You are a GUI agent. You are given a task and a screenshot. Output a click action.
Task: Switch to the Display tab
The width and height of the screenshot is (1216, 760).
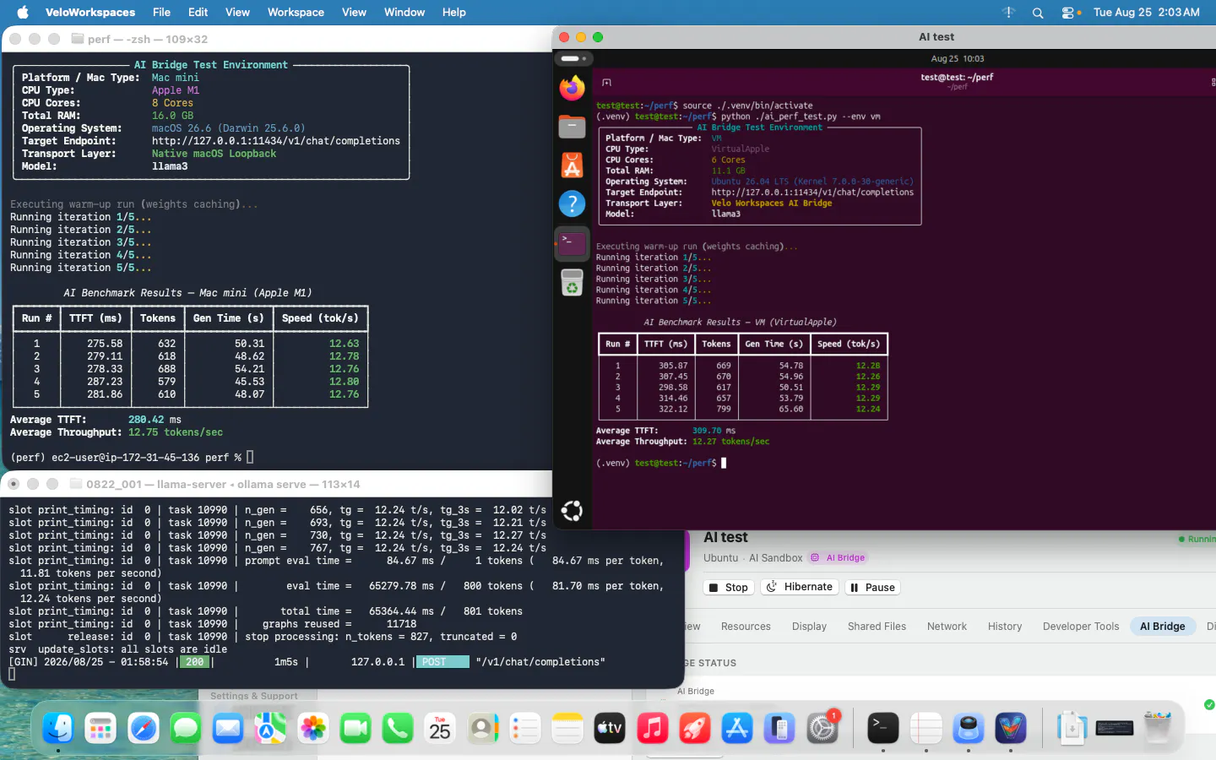[809, 627]
